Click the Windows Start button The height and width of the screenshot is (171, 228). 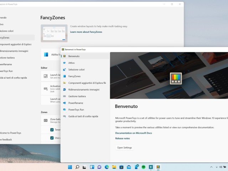[69, 167]
